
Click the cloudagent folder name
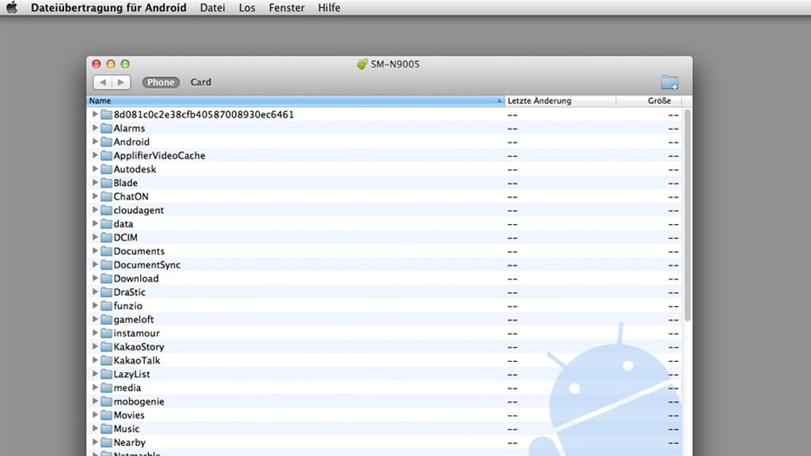(x=139, y=211)
